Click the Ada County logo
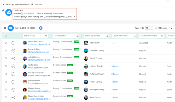The image size is (175, 102). 86,43
